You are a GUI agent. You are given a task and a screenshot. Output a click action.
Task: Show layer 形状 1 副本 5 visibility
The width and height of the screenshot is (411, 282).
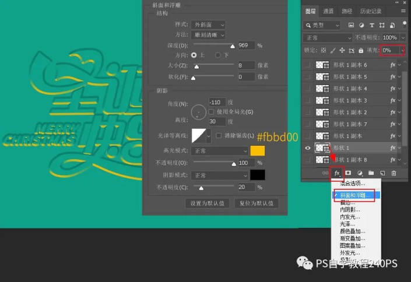[x=308, y=77]
